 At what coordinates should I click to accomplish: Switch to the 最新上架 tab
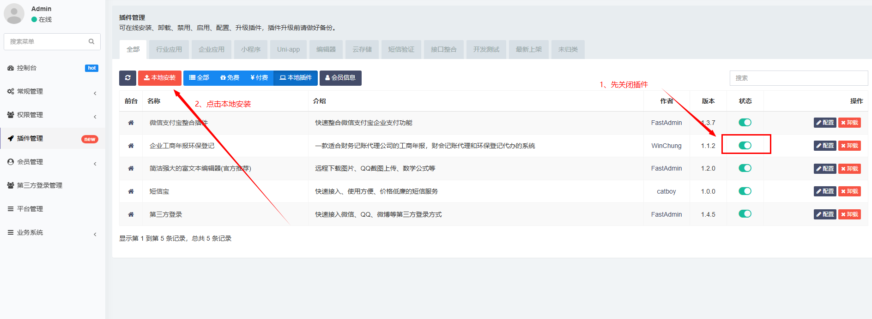click(x=529, y=49)
